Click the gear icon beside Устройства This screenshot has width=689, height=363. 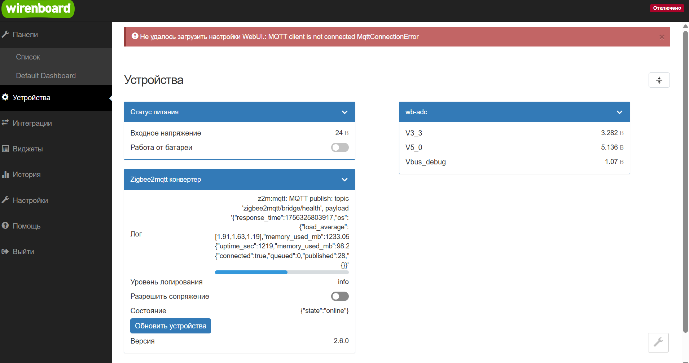point(5,97)
